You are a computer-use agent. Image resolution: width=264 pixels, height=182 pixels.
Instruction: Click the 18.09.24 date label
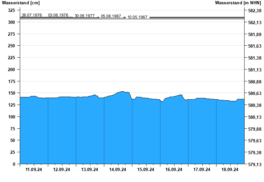tap(230, 170)
